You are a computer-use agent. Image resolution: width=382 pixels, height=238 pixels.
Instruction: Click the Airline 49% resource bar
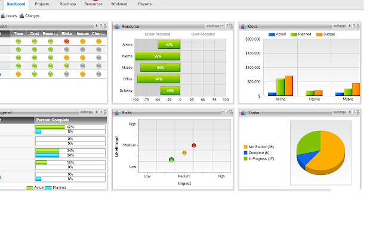pos(169,45)
